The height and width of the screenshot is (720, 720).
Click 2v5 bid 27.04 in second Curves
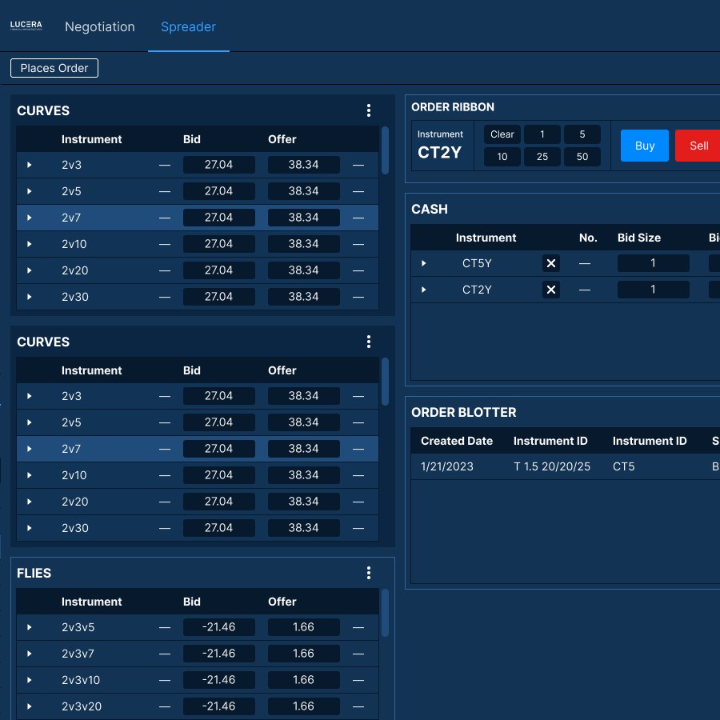[x=219, y=422]
